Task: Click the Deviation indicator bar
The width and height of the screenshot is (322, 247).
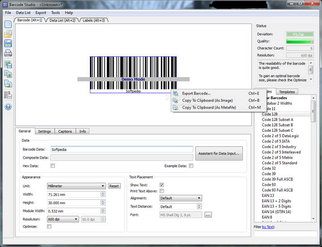Action: [300, 34]
